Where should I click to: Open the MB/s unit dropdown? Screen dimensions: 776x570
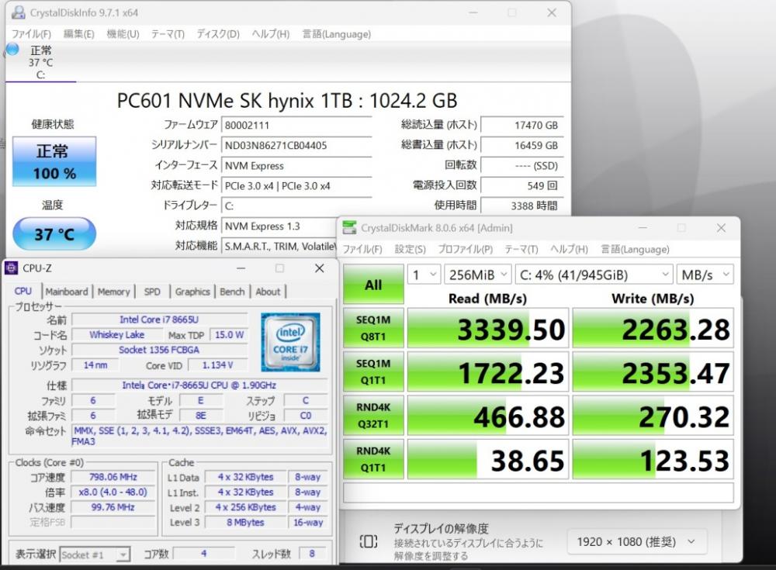(x=705, y=275)
